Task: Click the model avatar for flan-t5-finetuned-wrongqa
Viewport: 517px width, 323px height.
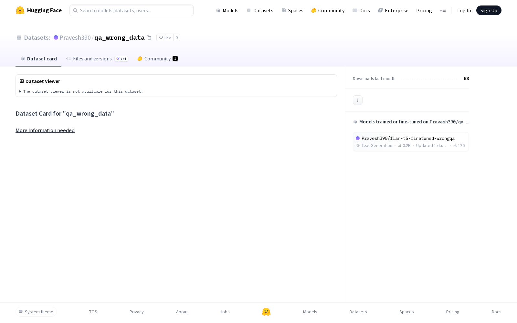Action: (358, 138)
